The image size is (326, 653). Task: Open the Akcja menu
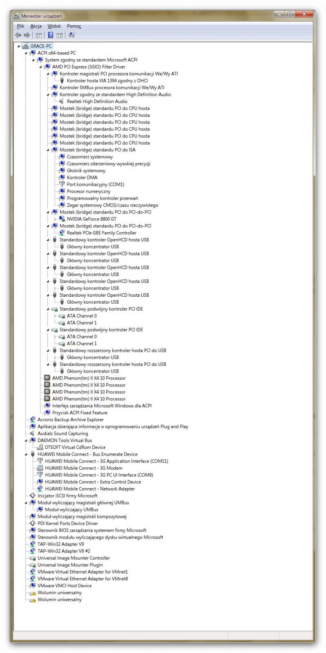(36, 26)
